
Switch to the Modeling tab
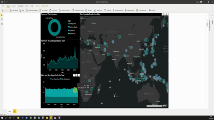tap(20, 6)
